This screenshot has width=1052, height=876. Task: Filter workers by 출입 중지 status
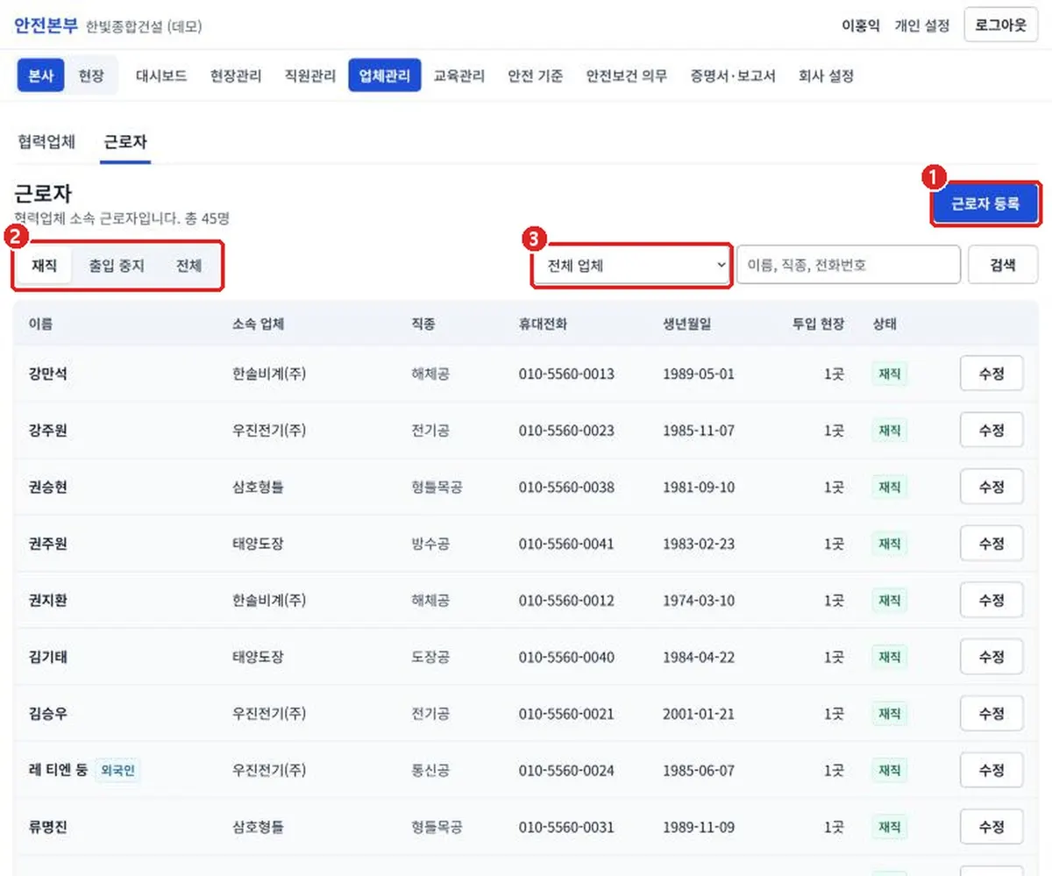tap(117, 266)
